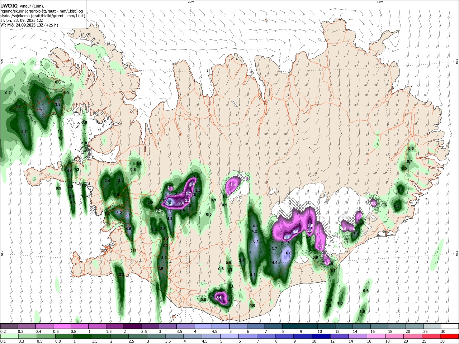Click the 'slydda/snjókoma (grátt/bleikt/grænt' legend line
Viewport: 459px width, 344px height.
point(43,16)
